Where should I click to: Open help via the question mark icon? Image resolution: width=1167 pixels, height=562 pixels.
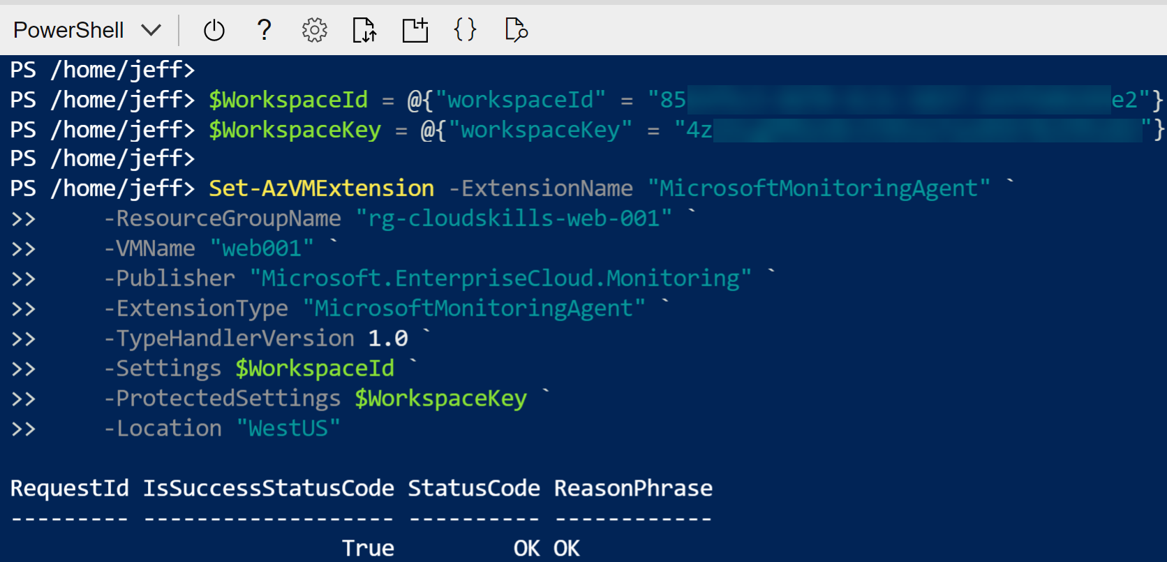(x=264, y=30)
